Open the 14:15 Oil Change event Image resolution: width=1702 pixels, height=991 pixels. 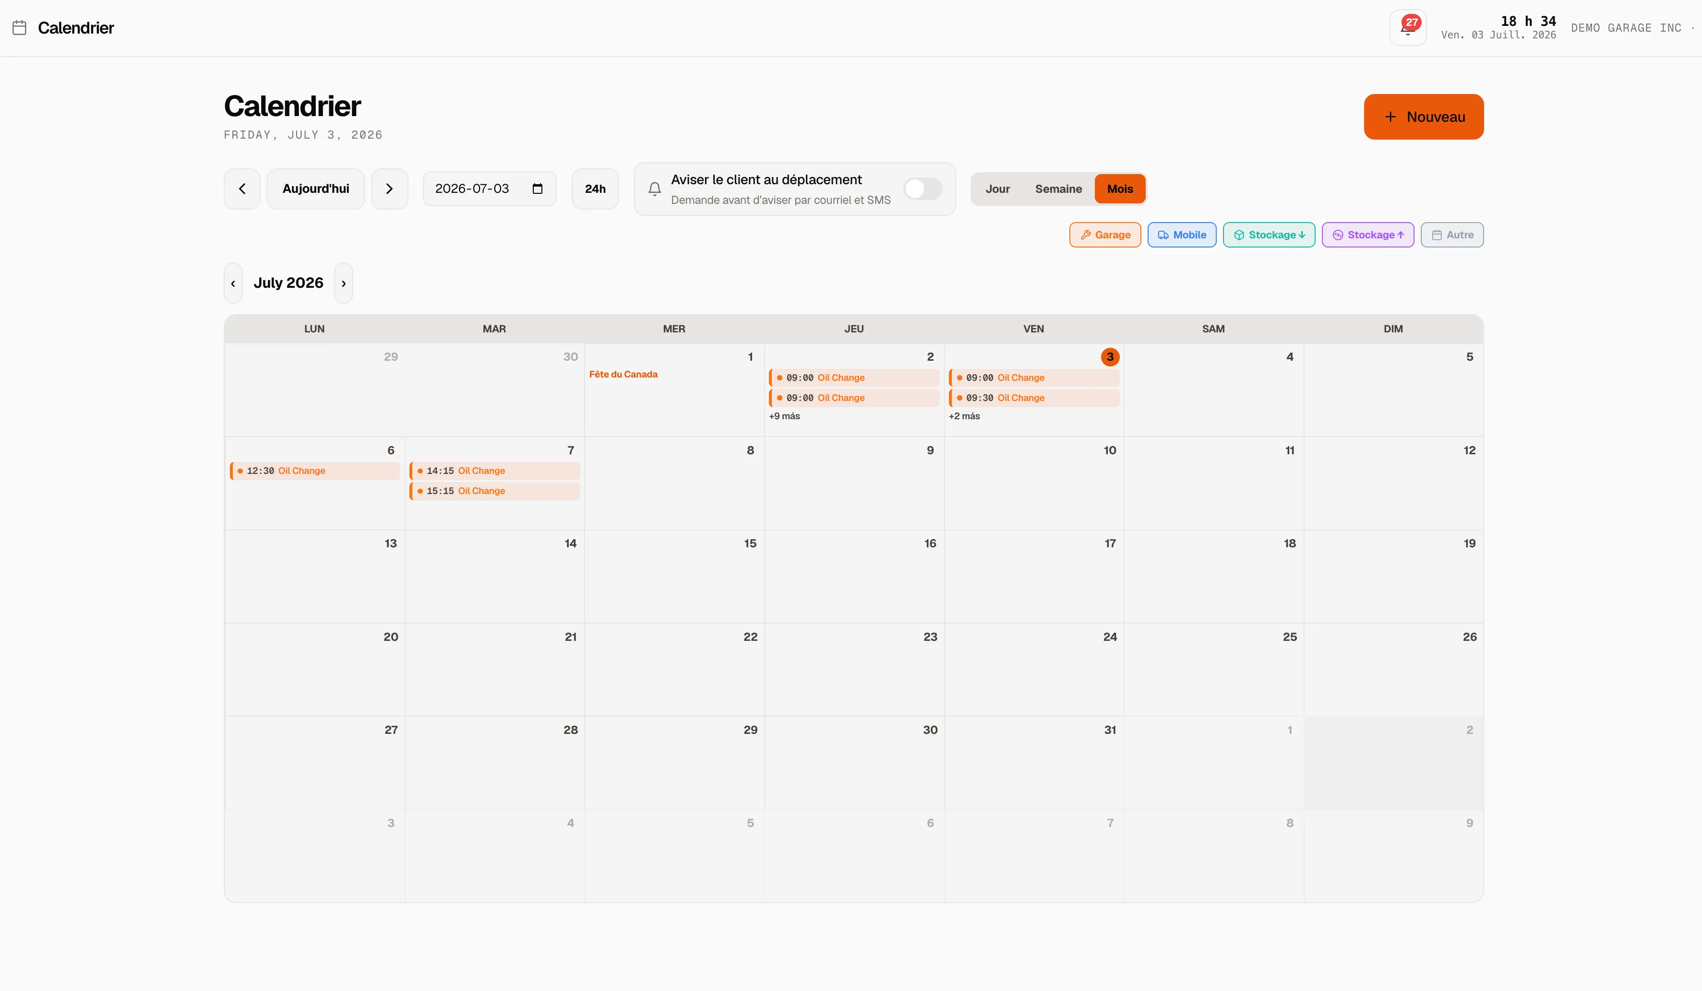[x=494, y=471]
